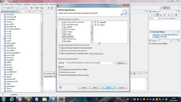The height and width of the screenshot is (102, 181).
Task: Enable Export Java source files and resources
Action: tap(60, 51)
